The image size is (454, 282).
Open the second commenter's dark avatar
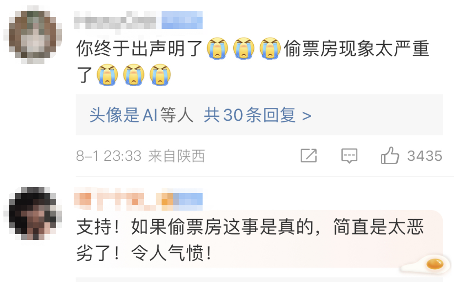coord(33,213)
